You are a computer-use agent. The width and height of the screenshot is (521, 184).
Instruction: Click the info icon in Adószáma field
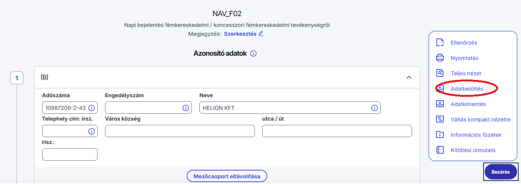pyautogui.click(x=92, y=108)
